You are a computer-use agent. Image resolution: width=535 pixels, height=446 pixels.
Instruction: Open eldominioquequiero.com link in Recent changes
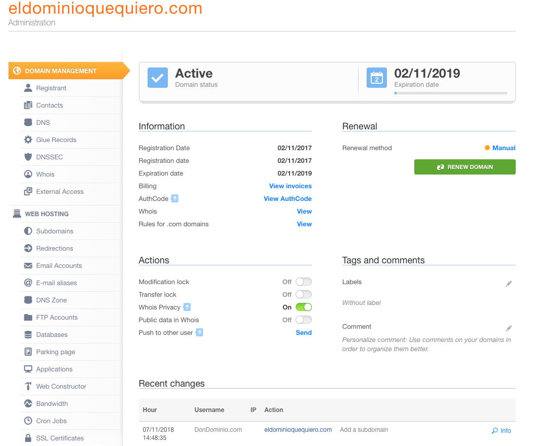pyautogui.click(x=298, y=430)
